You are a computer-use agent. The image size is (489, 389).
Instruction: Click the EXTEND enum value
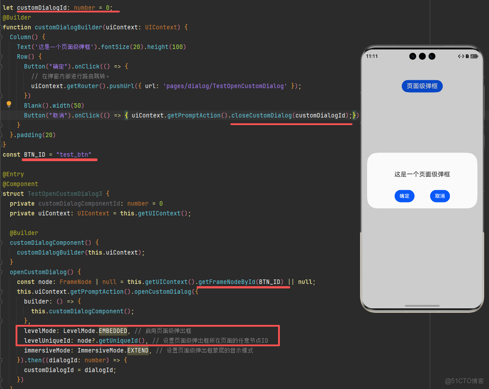pyautogui.click(x=138, y=351)
